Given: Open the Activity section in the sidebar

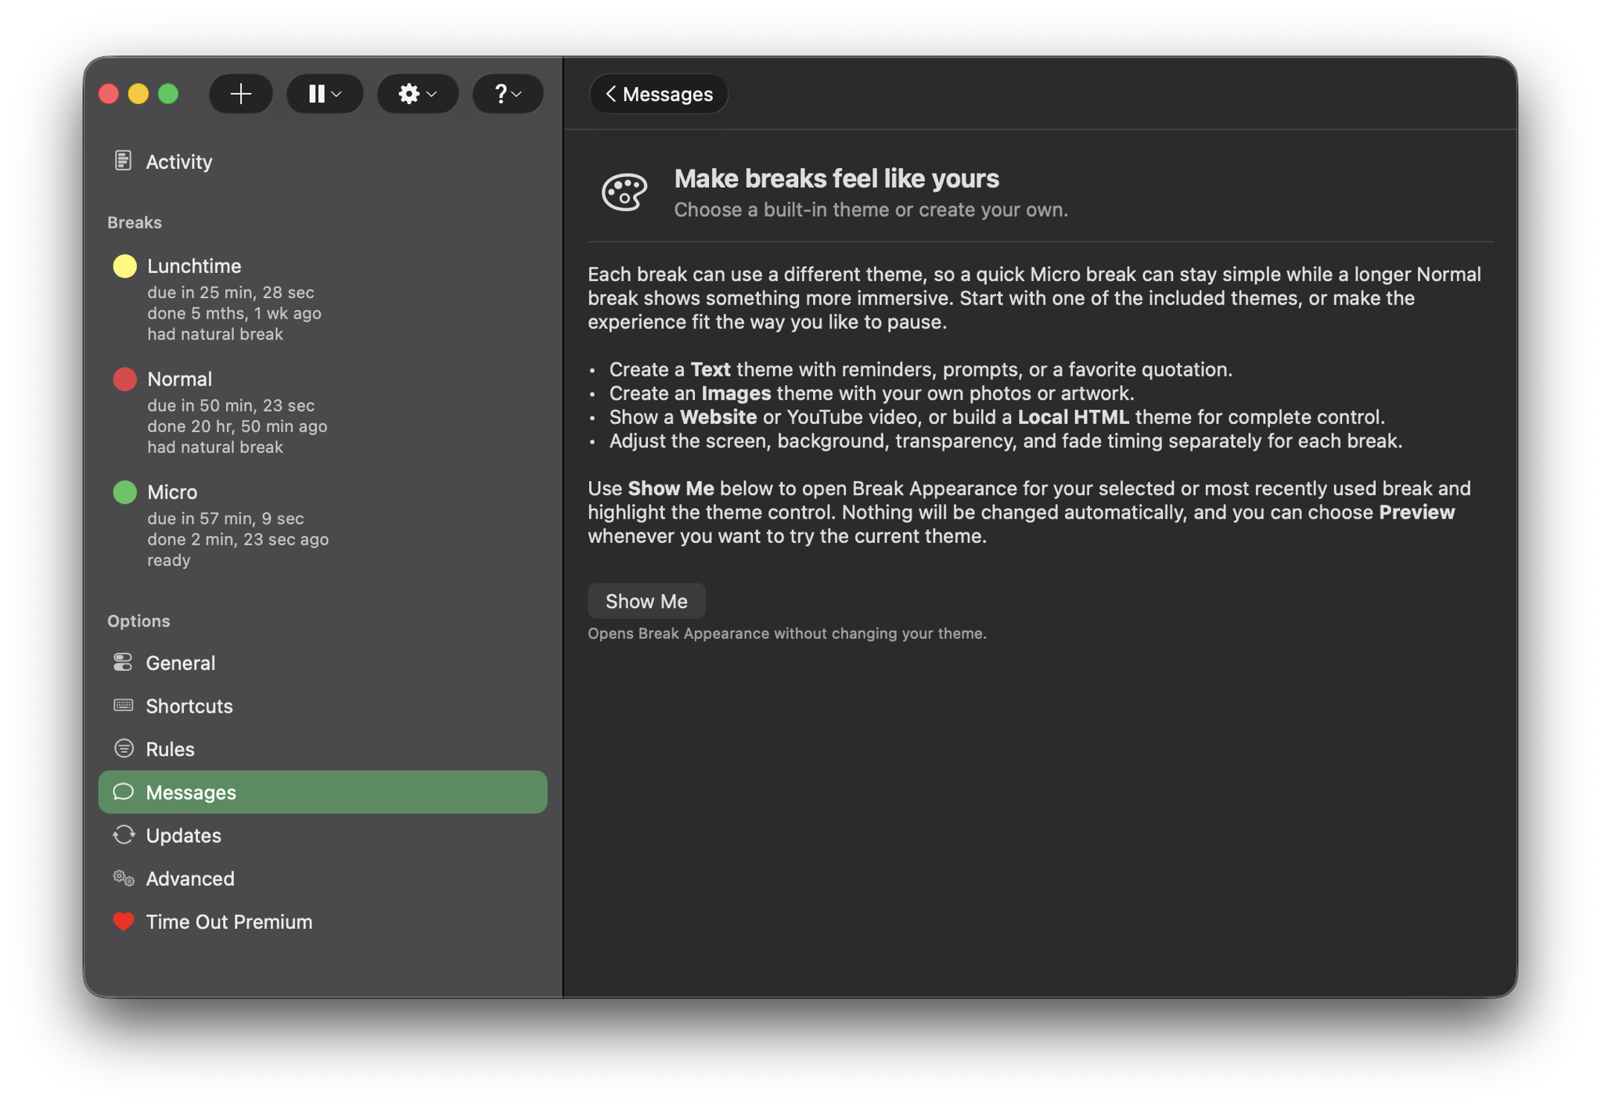Looking at the screenshot, I should point(322,161).
